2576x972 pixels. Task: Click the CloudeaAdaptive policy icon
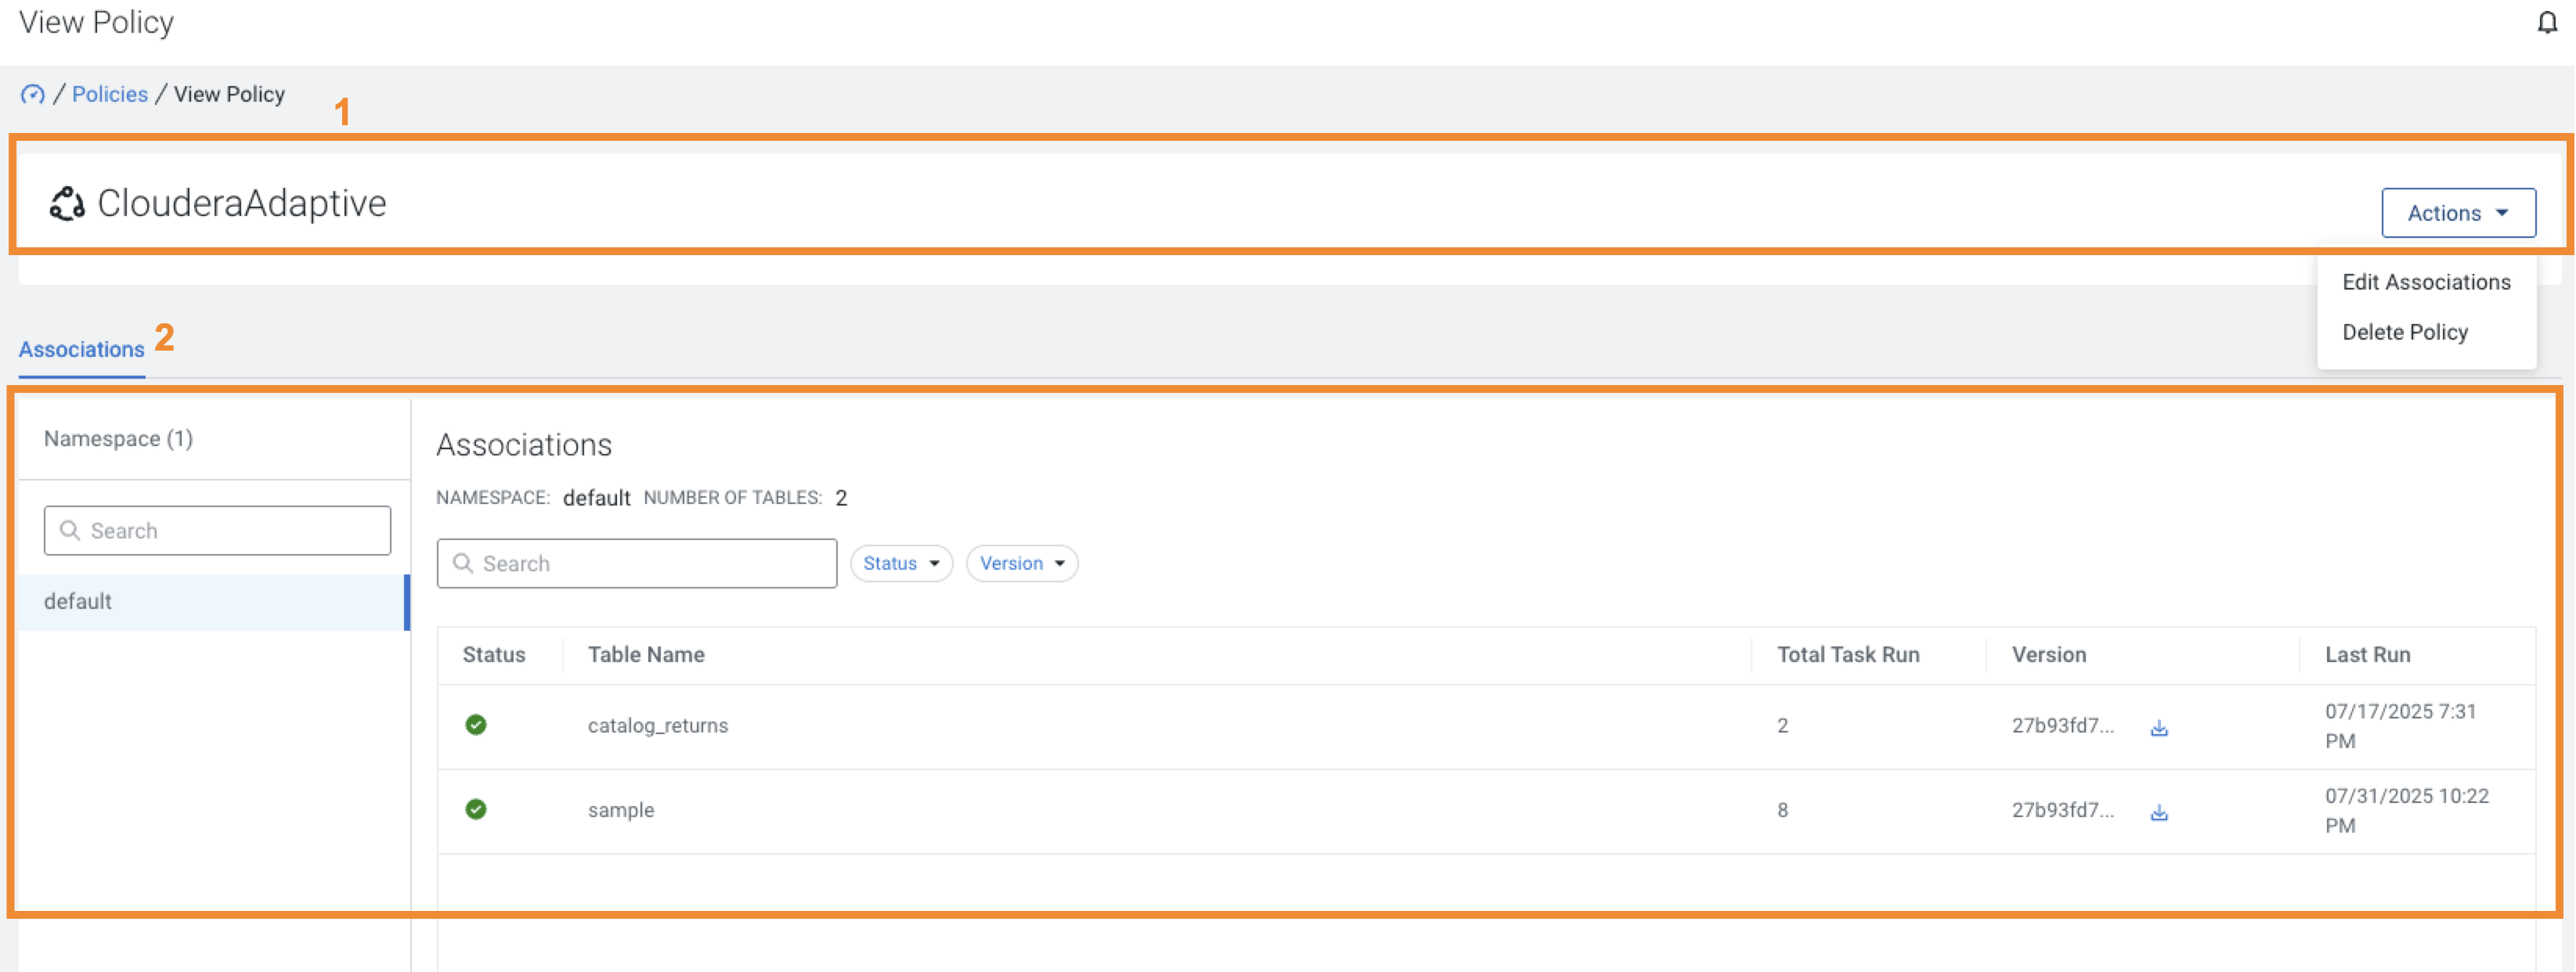pos(66,204)
